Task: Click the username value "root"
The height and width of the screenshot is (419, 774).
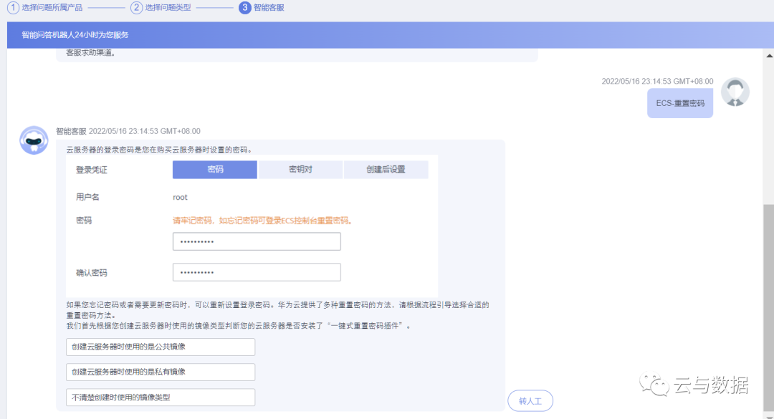Action: click(x=180, y=197)
